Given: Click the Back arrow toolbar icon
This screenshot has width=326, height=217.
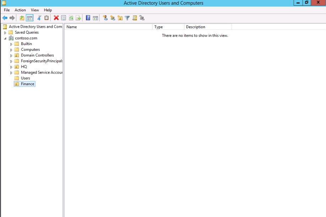Looking at the screenshot, I should pyautogui.click(x=5, y=18).
